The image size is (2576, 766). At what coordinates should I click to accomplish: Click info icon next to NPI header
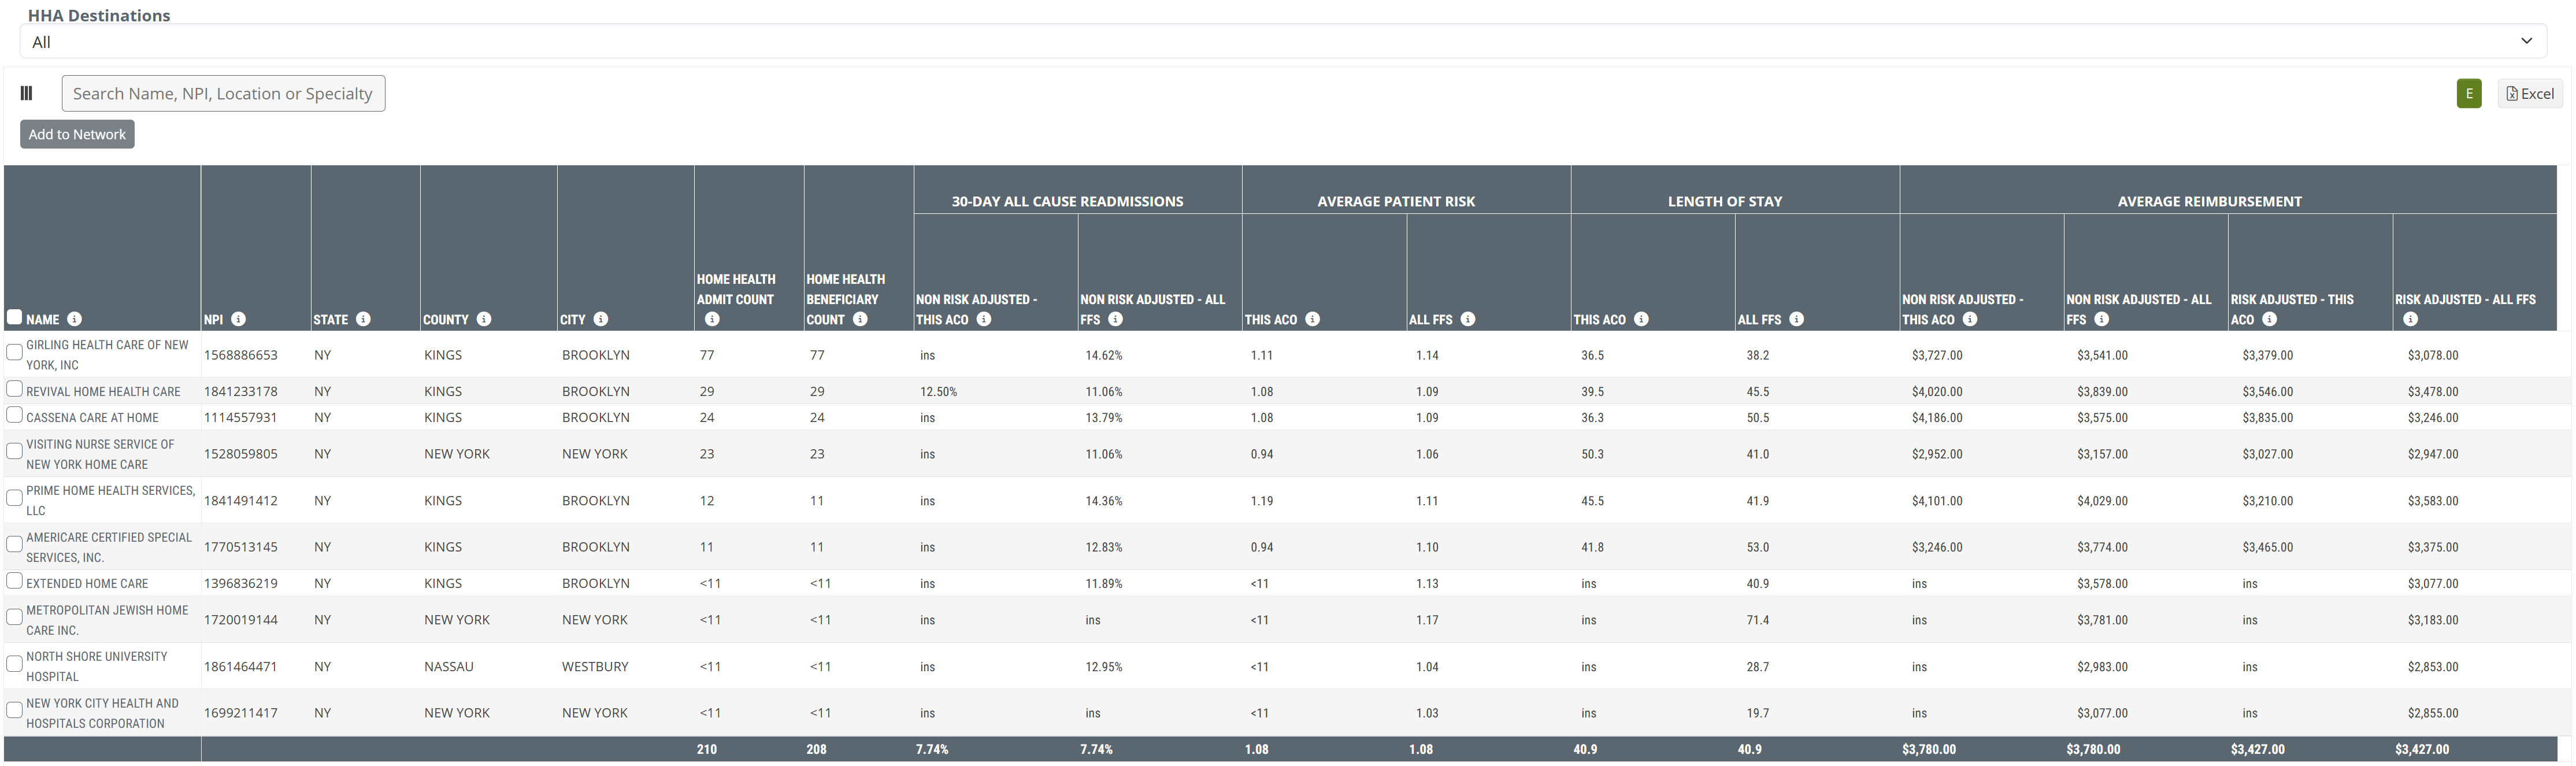tap(238, 319)
